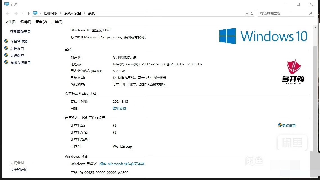The width and height of the screenshot is (320, 180).
Task: Open the 查看(V) menu
Action: (41, 22)
